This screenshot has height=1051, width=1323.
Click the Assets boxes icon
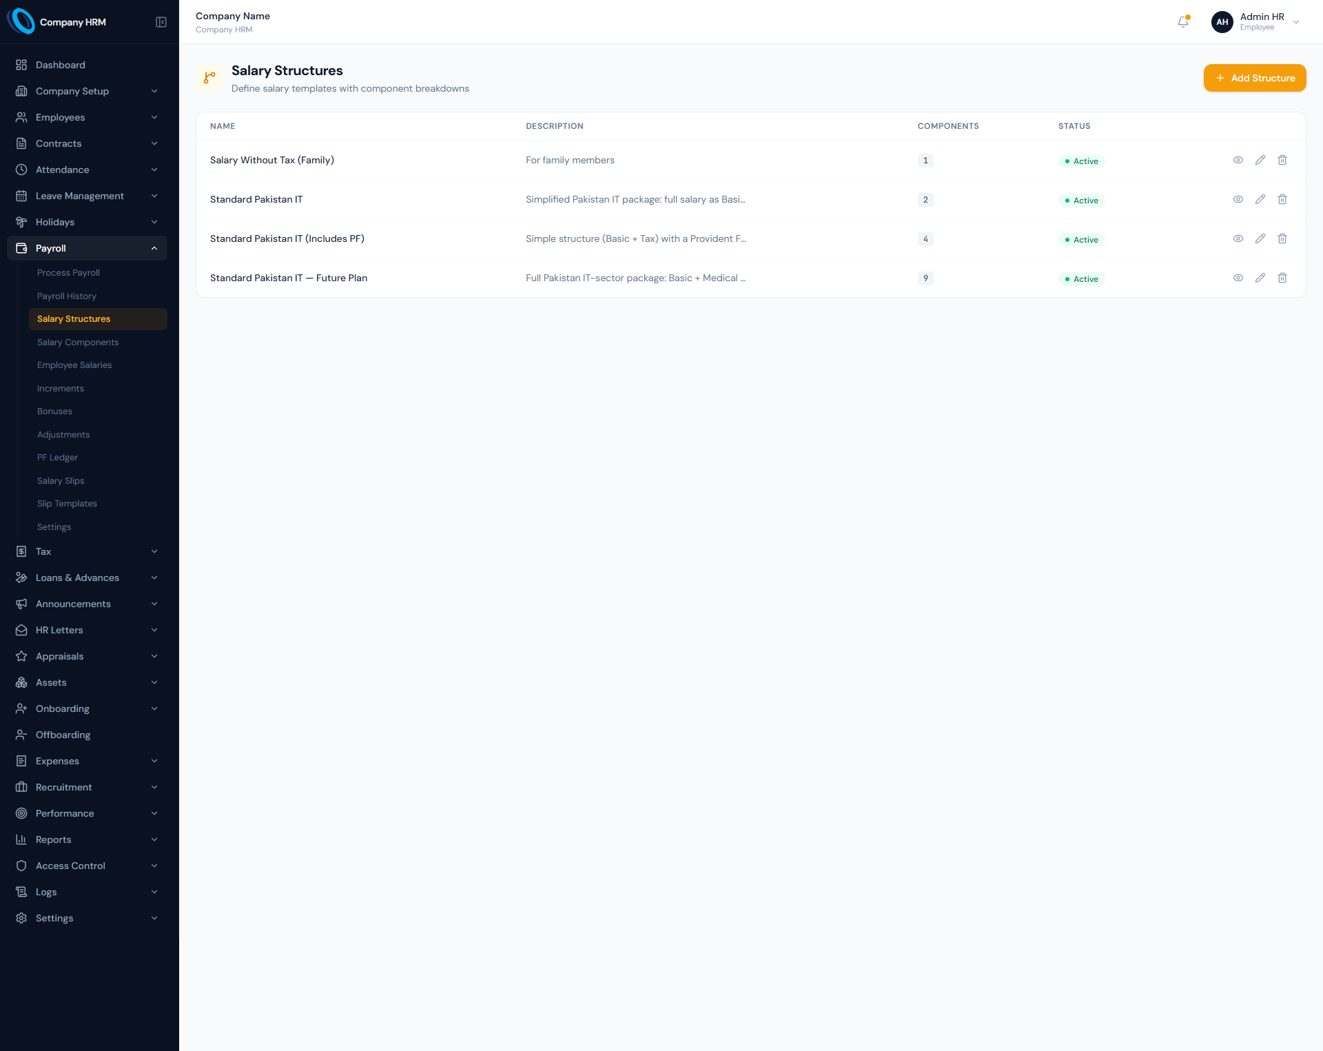point(21,682)
